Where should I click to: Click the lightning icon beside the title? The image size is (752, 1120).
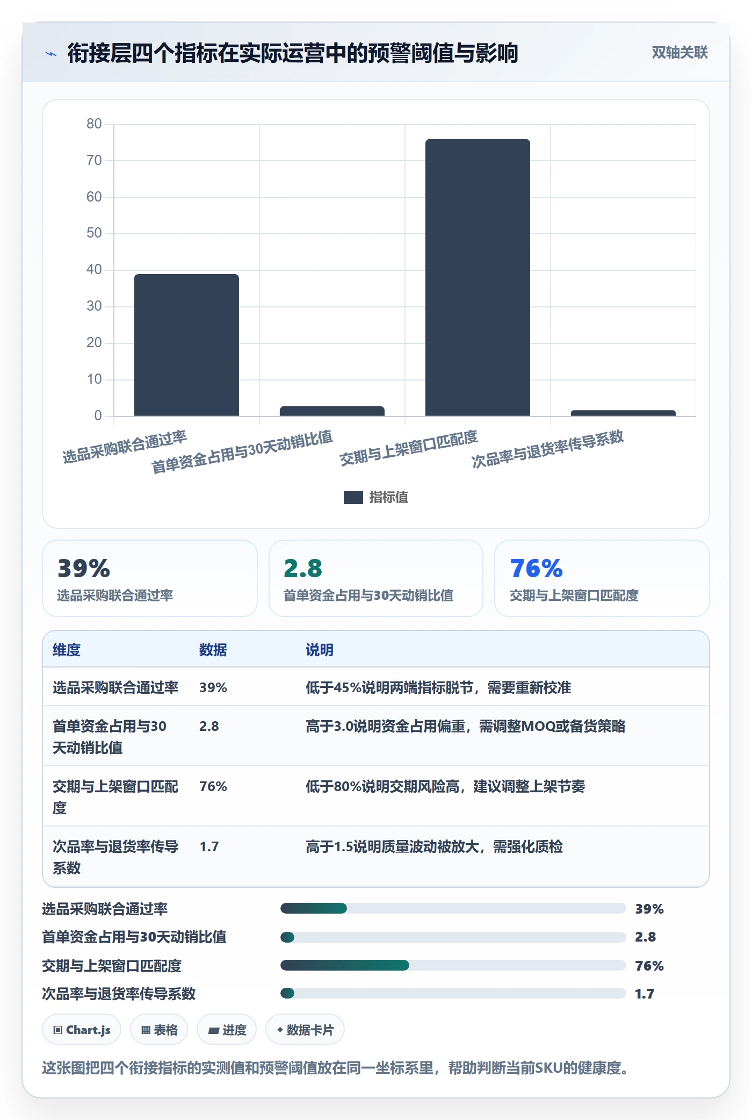pyautogui.click(x=51, y=54)
